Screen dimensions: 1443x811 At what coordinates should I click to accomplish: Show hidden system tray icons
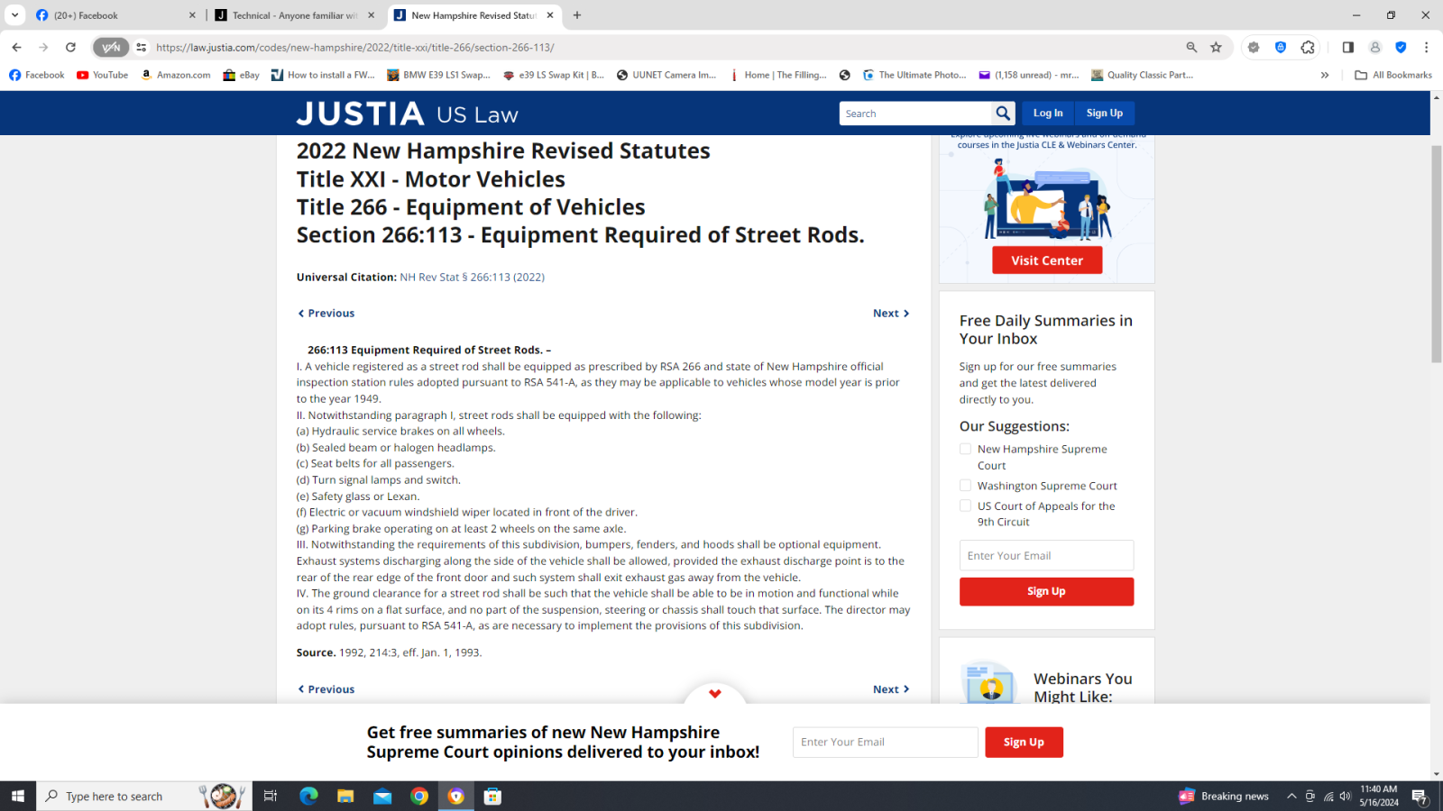pyautogui.click(x=1291, y=796)
